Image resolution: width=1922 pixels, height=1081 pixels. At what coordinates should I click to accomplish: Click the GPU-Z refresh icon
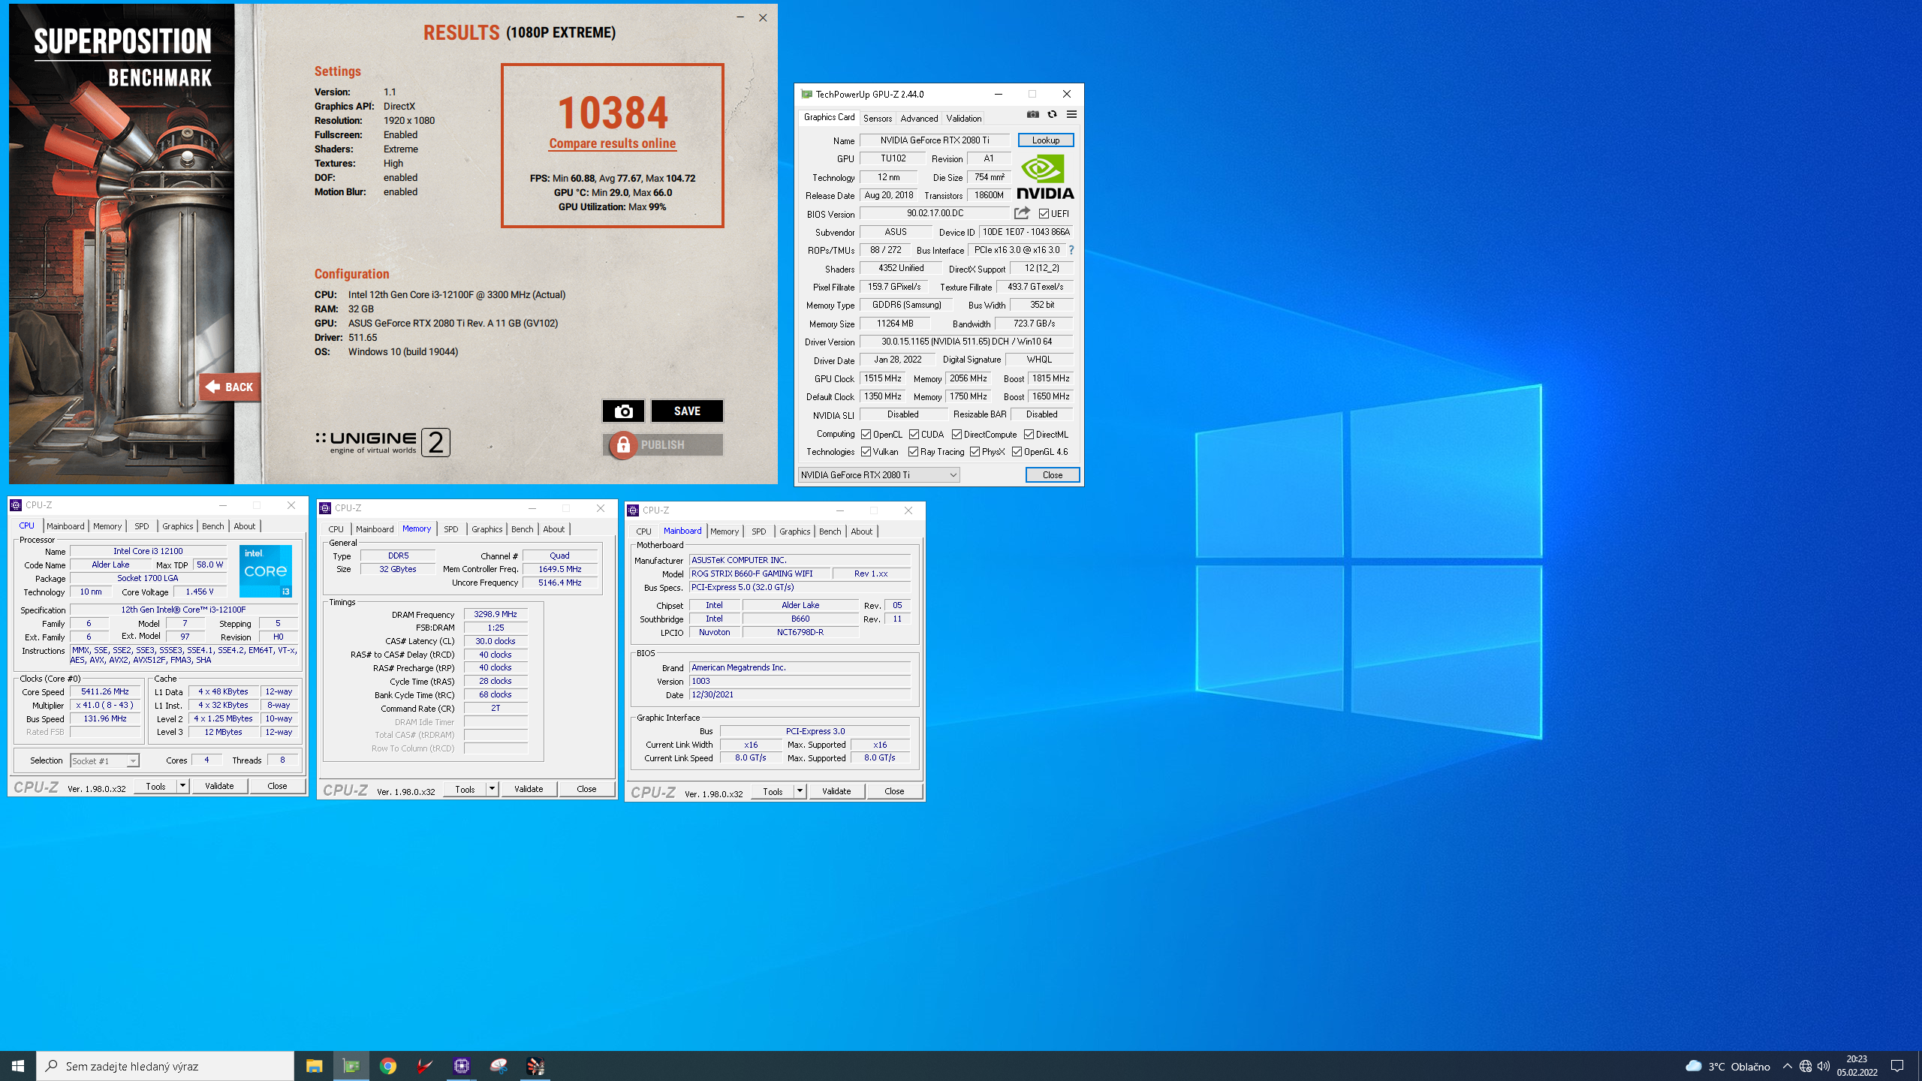[1052, 115]
